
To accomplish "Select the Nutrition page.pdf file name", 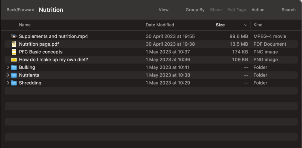I will pos(39,44).
